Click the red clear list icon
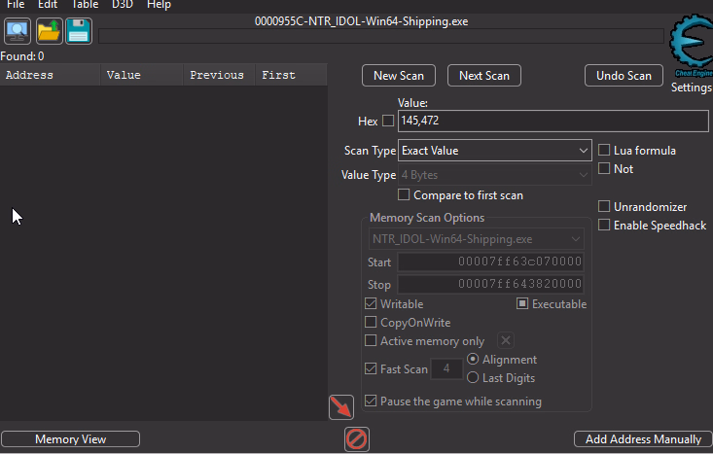Viewport: 713px width, 454px height. pyautogui.click(x=357, y=439)
